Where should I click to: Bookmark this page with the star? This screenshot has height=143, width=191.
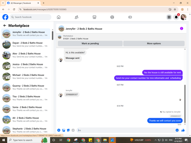click(x=175, y=9)
